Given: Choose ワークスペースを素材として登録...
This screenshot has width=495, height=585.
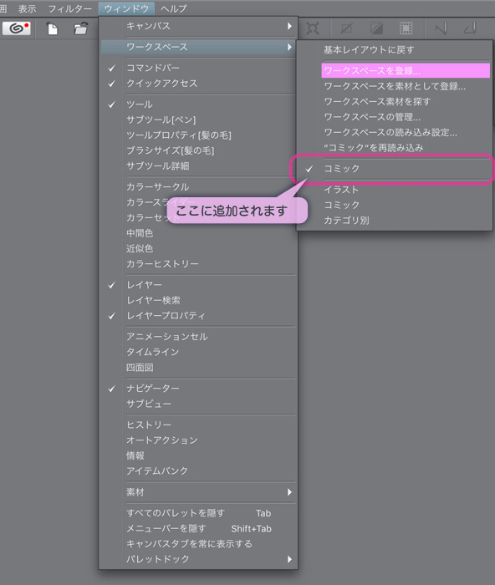Looking at the screenshot, I should [x=394, y=86].
